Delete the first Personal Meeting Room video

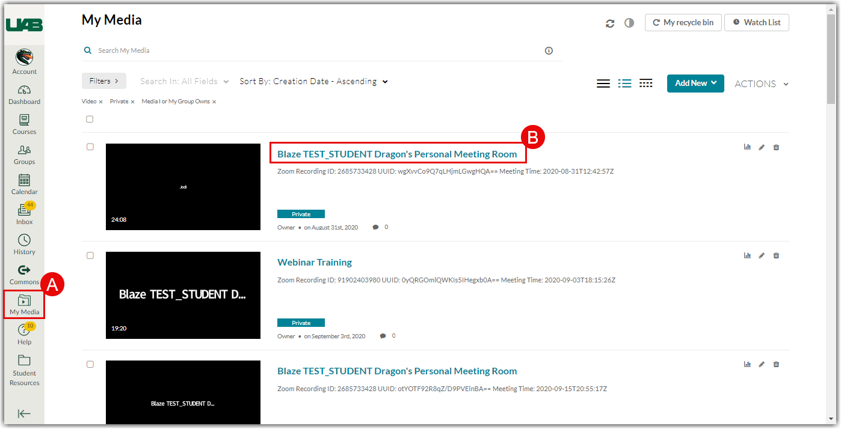pyautogui.click(x=776, y=147)
